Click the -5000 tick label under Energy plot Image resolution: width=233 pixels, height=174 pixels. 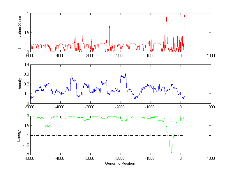pyautogui.click(x=30, y=159)
